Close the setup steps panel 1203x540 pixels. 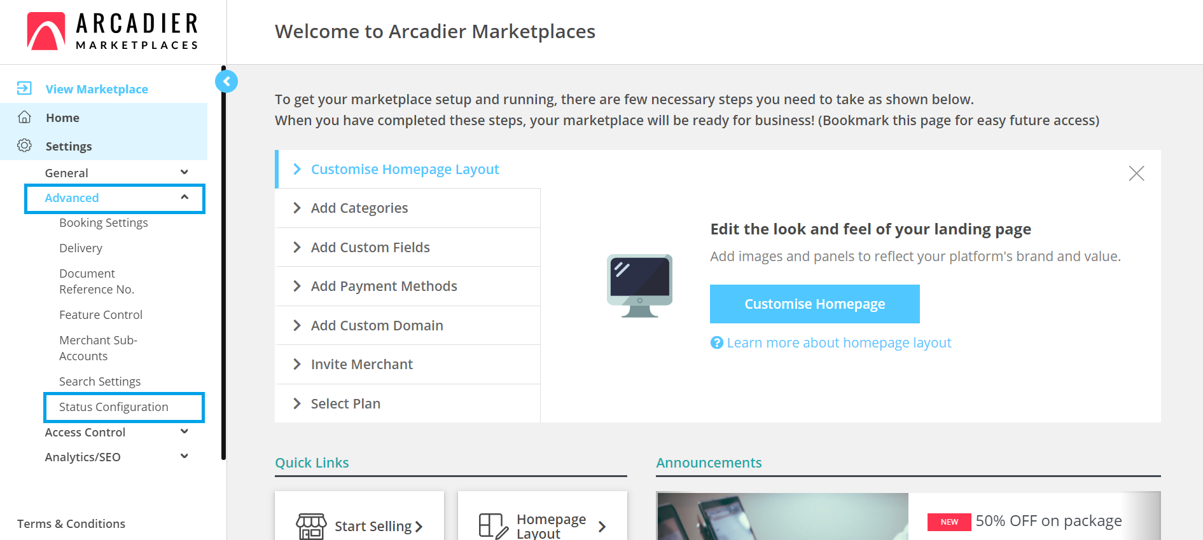coord(1136,173)
